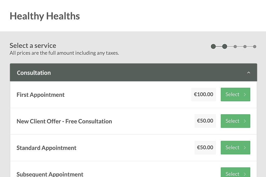
Task: Click the fourth progress step dot
Action: (245, 47)
